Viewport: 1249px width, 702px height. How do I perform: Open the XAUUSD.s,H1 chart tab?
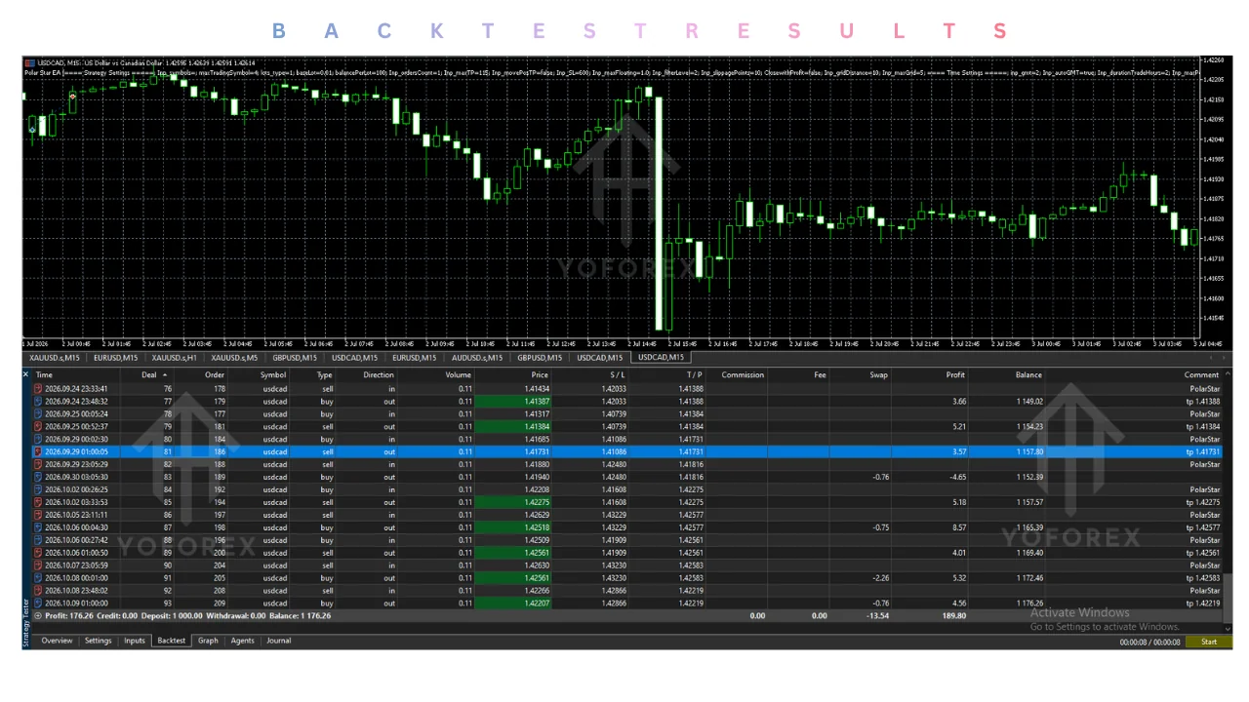click(x=174, y=358)
